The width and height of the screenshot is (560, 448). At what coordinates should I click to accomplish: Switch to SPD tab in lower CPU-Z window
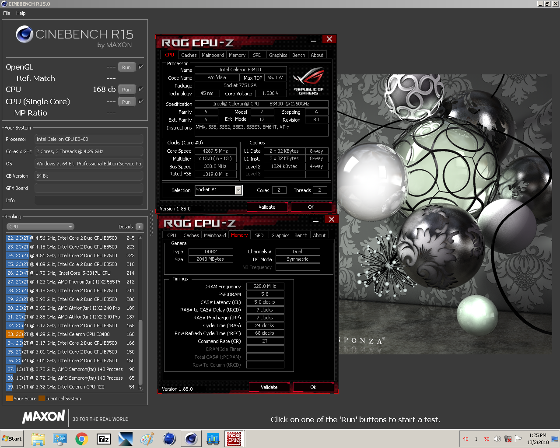click(x=259, y=235)
